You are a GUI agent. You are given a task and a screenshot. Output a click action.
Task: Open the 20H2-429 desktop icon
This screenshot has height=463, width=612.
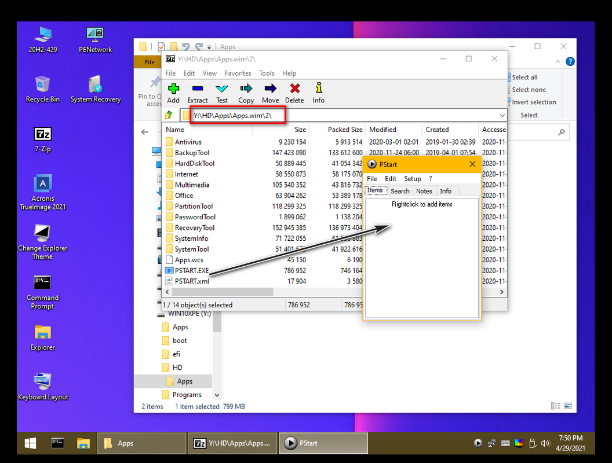click(42, 40)
